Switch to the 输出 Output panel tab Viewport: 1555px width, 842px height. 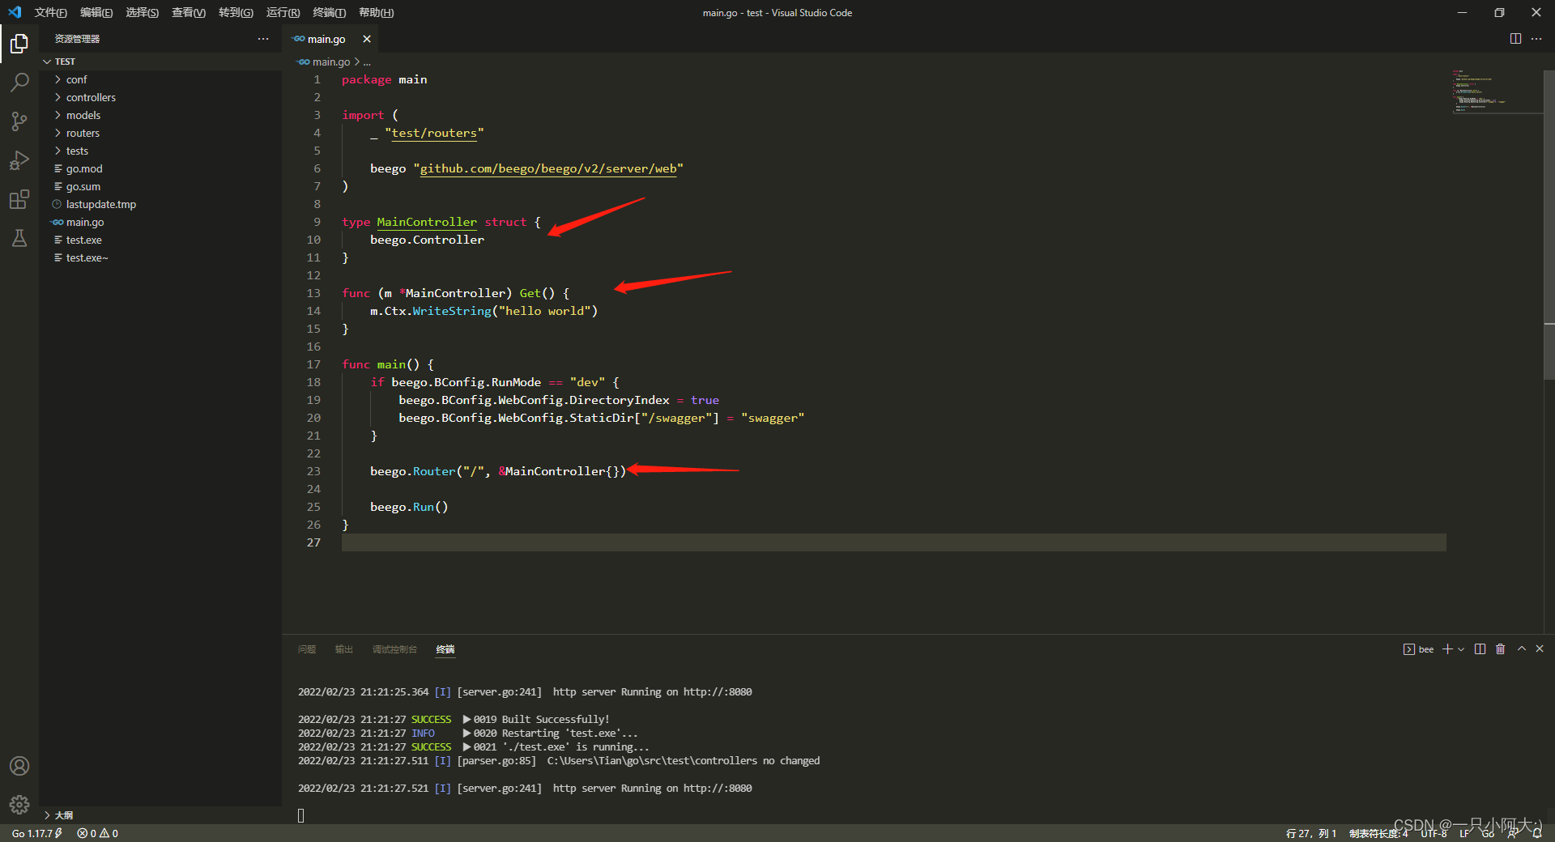coord(344,649)
